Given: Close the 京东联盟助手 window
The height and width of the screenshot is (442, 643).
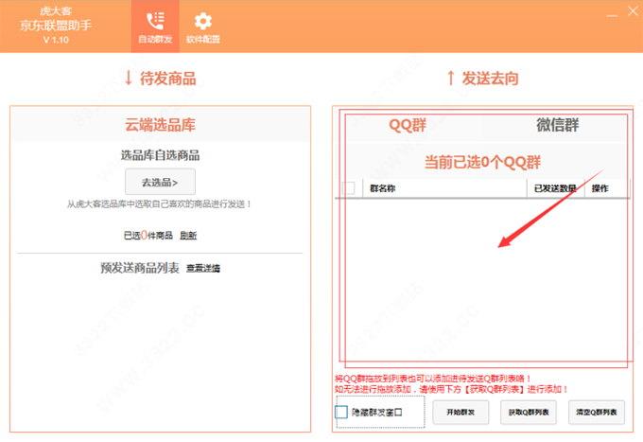Looking at the screenshot, I should coord(633,11).
